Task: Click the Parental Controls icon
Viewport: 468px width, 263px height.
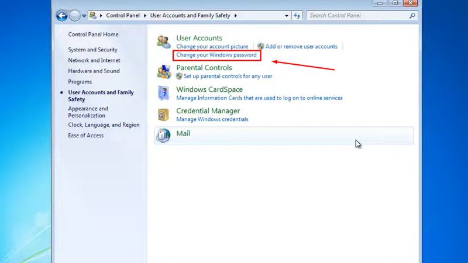Action: tap(164, 72)
